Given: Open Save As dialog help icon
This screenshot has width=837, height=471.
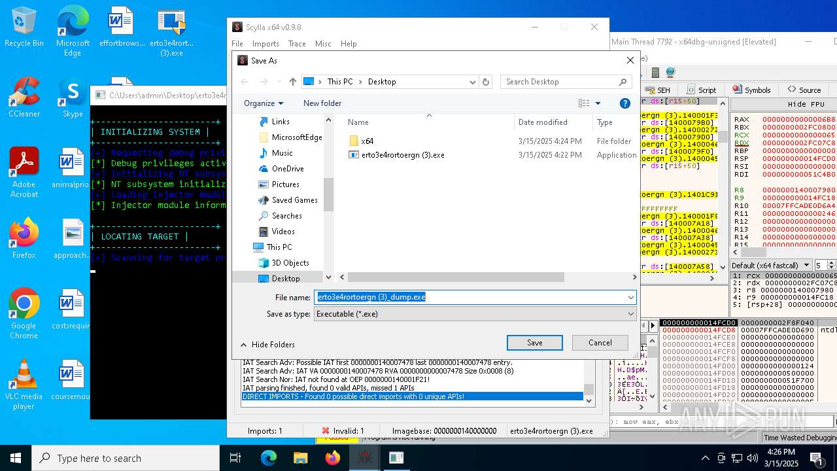Looking at the screenshot, I should pos(625,103).
